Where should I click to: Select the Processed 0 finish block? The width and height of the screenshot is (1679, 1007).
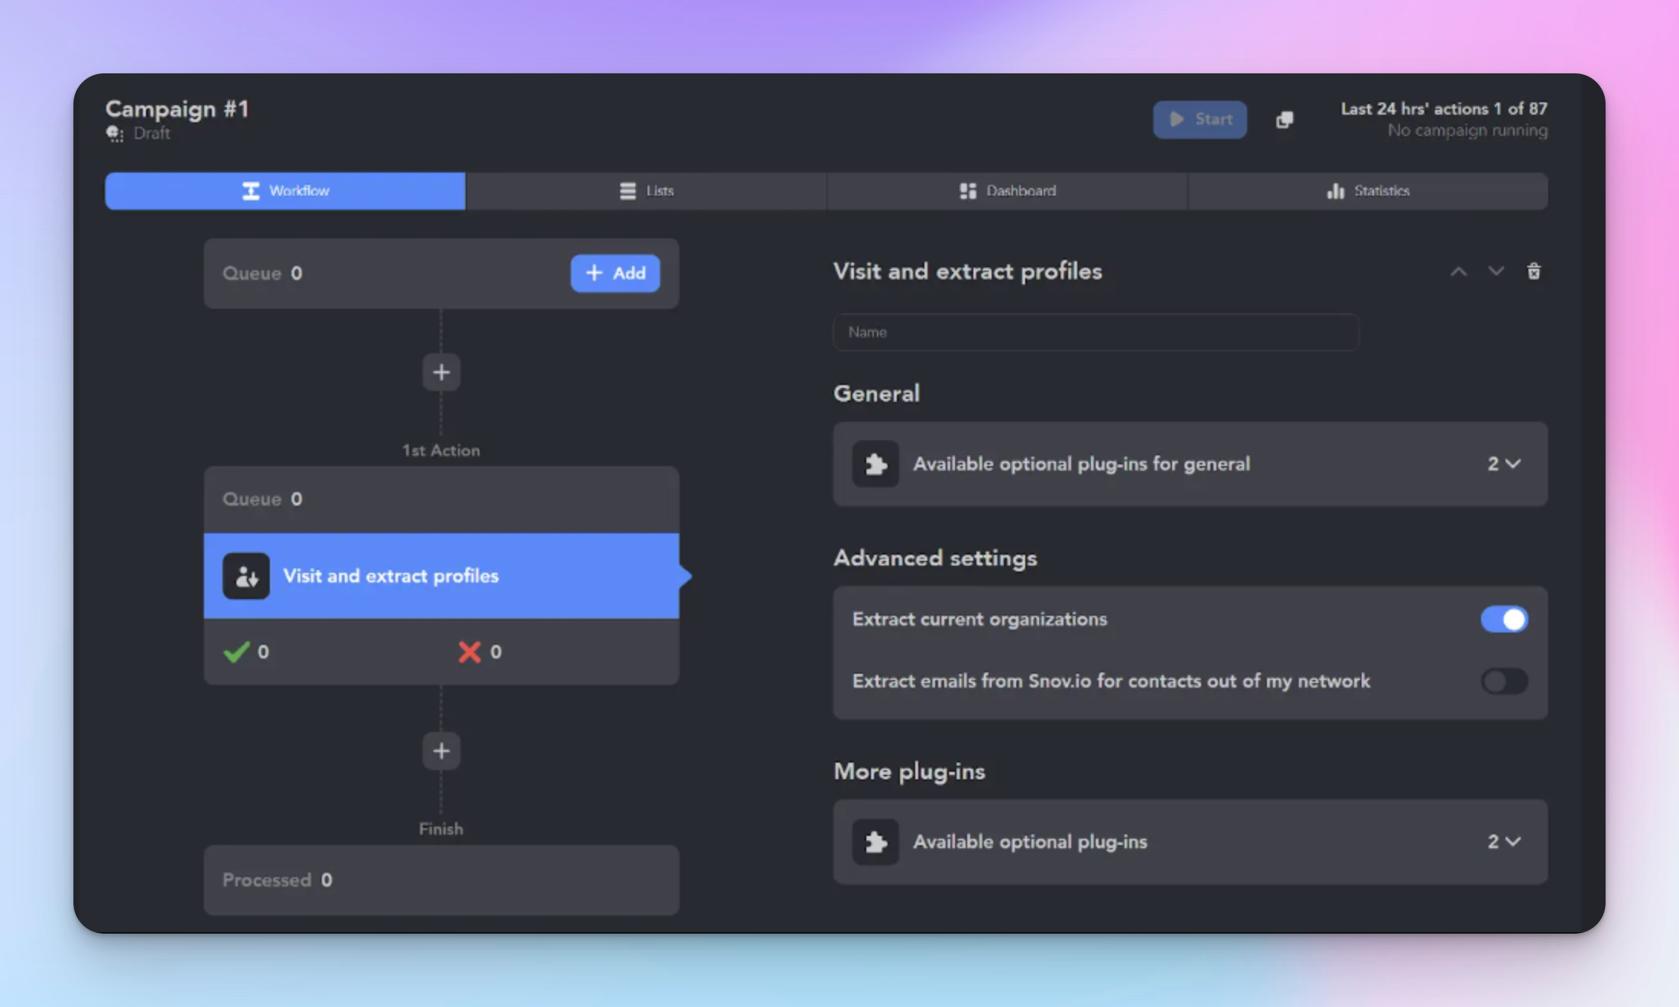coord(441,880)
